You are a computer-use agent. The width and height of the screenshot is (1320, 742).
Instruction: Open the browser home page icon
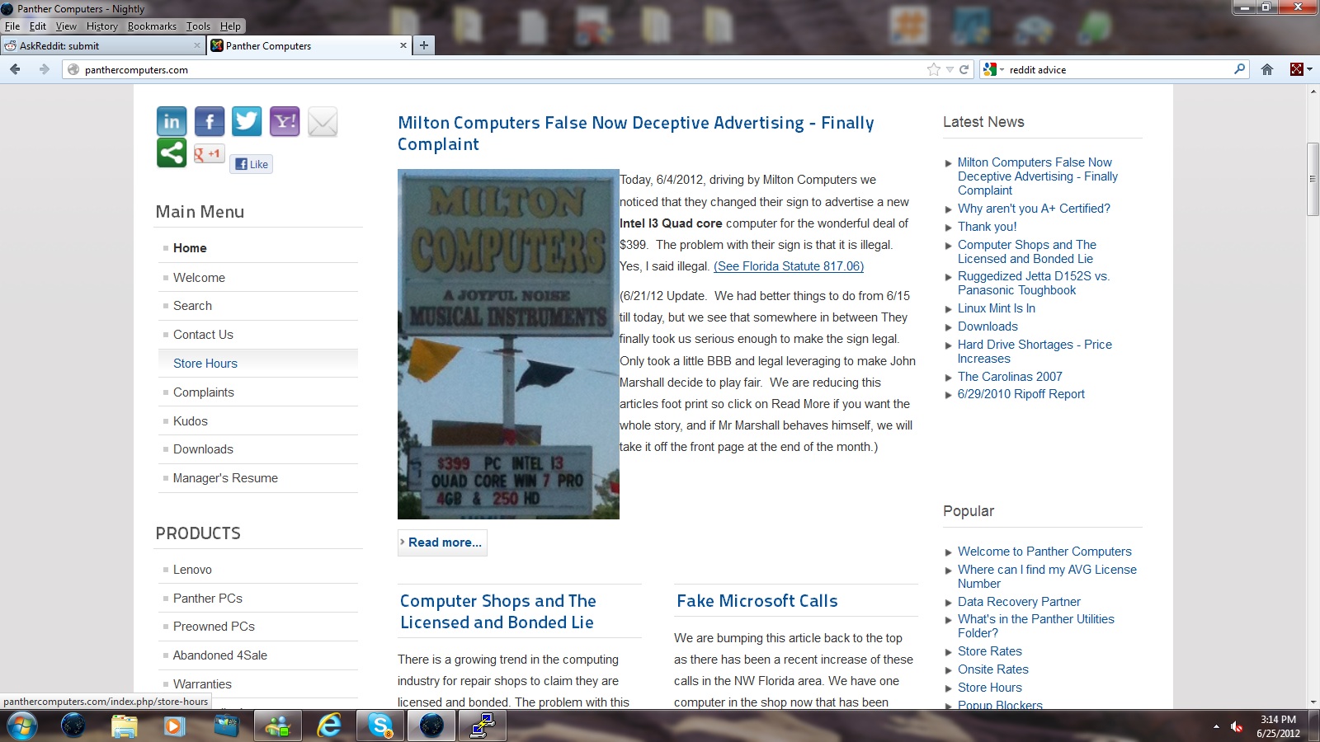pyautogui.click(x=1267, y=69)
